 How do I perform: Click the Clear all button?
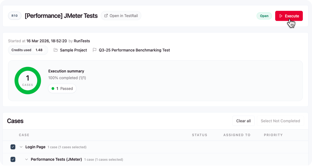(243, 121)
